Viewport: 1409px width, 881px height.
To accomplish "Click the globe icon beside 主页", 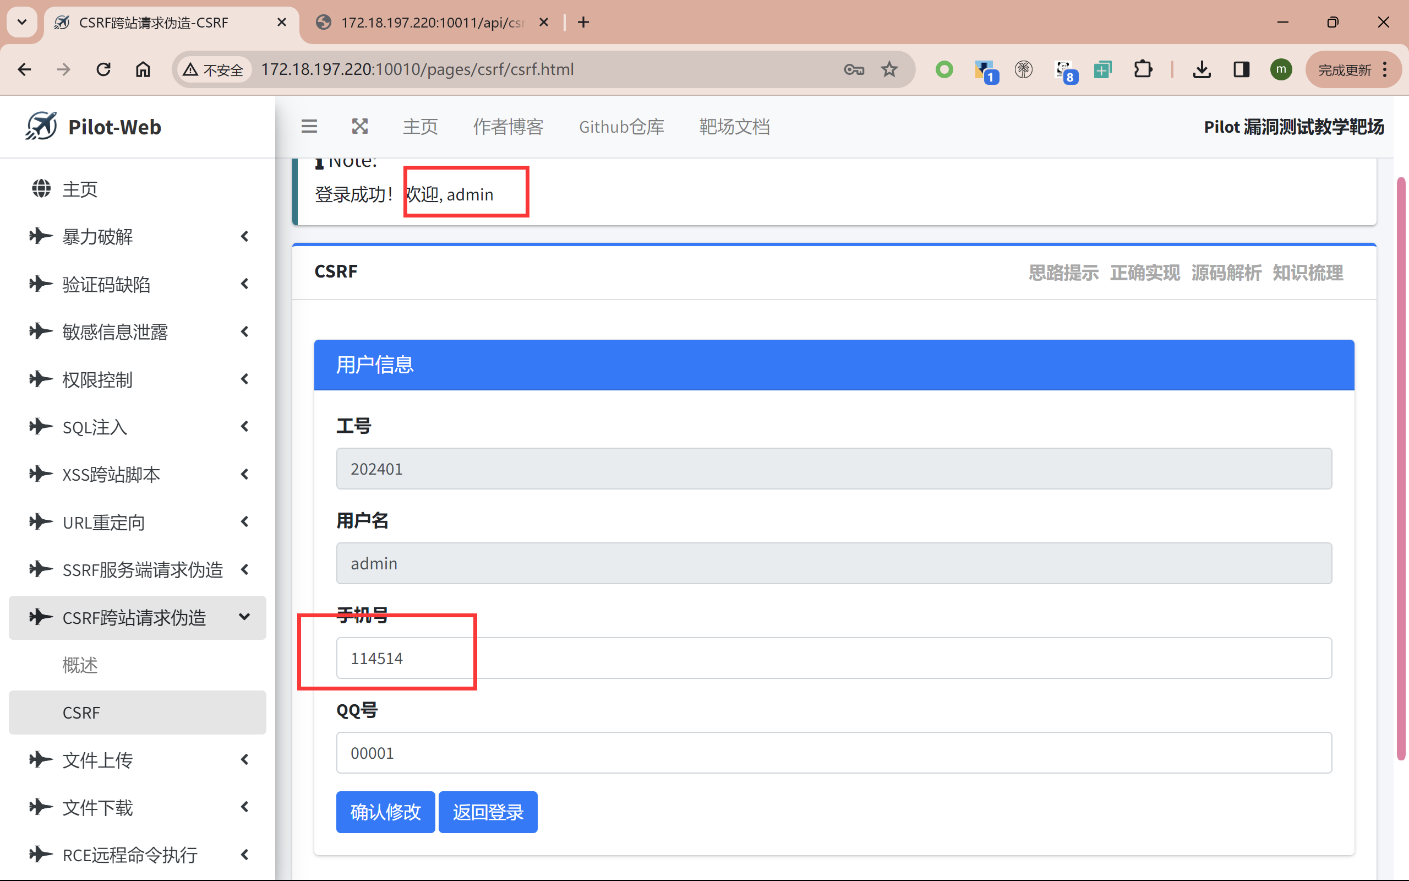I will click(x=41, y=189).
